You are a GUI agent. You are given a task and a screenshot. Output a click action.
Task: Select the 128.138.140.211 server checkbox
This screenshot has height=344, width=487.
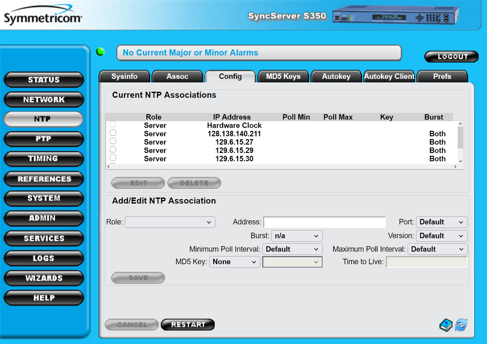coord(113,133)
